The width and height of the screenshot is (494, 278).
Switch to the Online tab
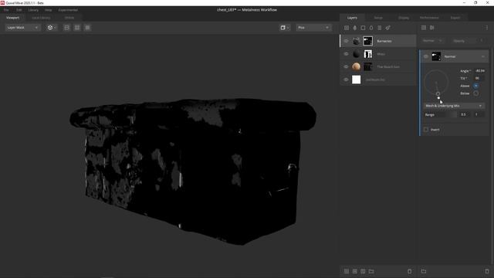tap(69, 18)
